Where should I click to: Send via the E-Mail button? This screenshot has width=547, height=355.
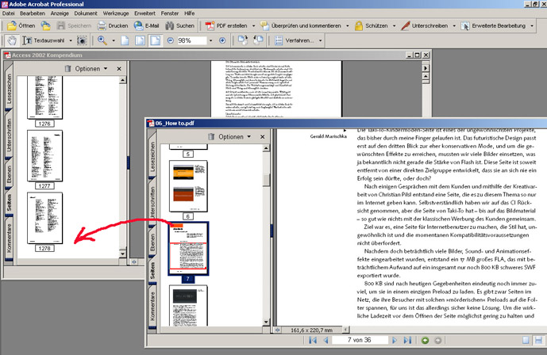point(147,26)
